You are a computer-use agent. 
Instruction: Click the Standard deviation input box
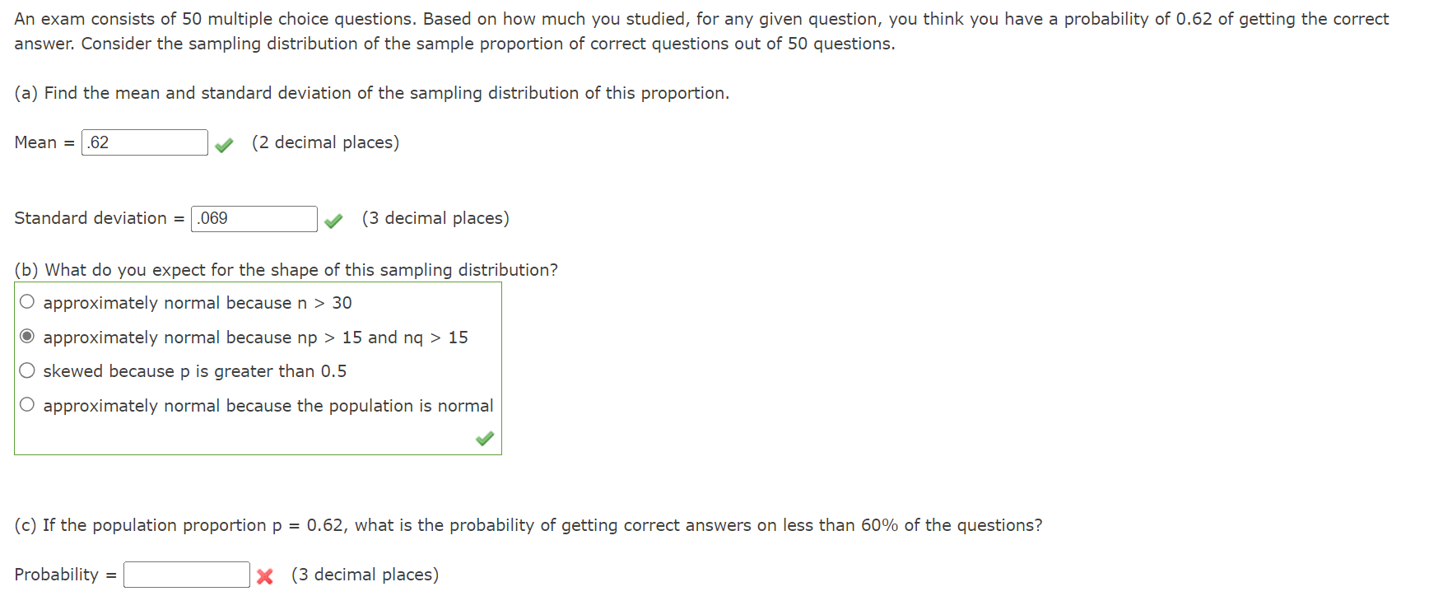tap(254, 218)
